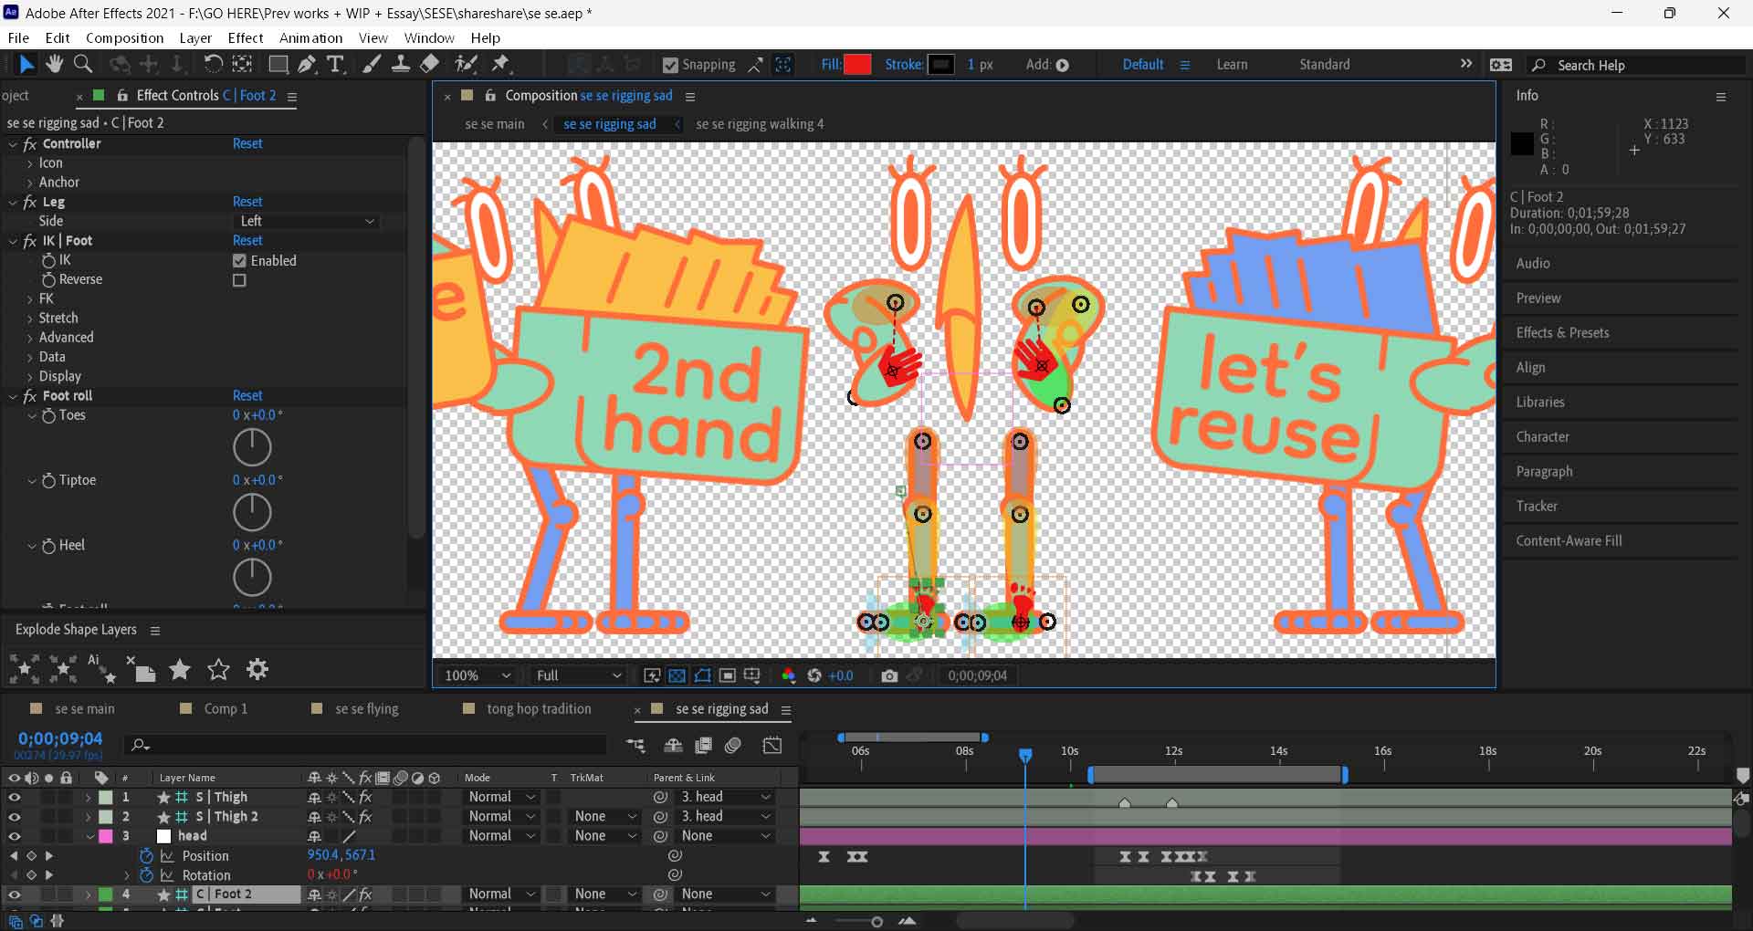
Task: Reset the Foot roll effect
Action: 247,395
